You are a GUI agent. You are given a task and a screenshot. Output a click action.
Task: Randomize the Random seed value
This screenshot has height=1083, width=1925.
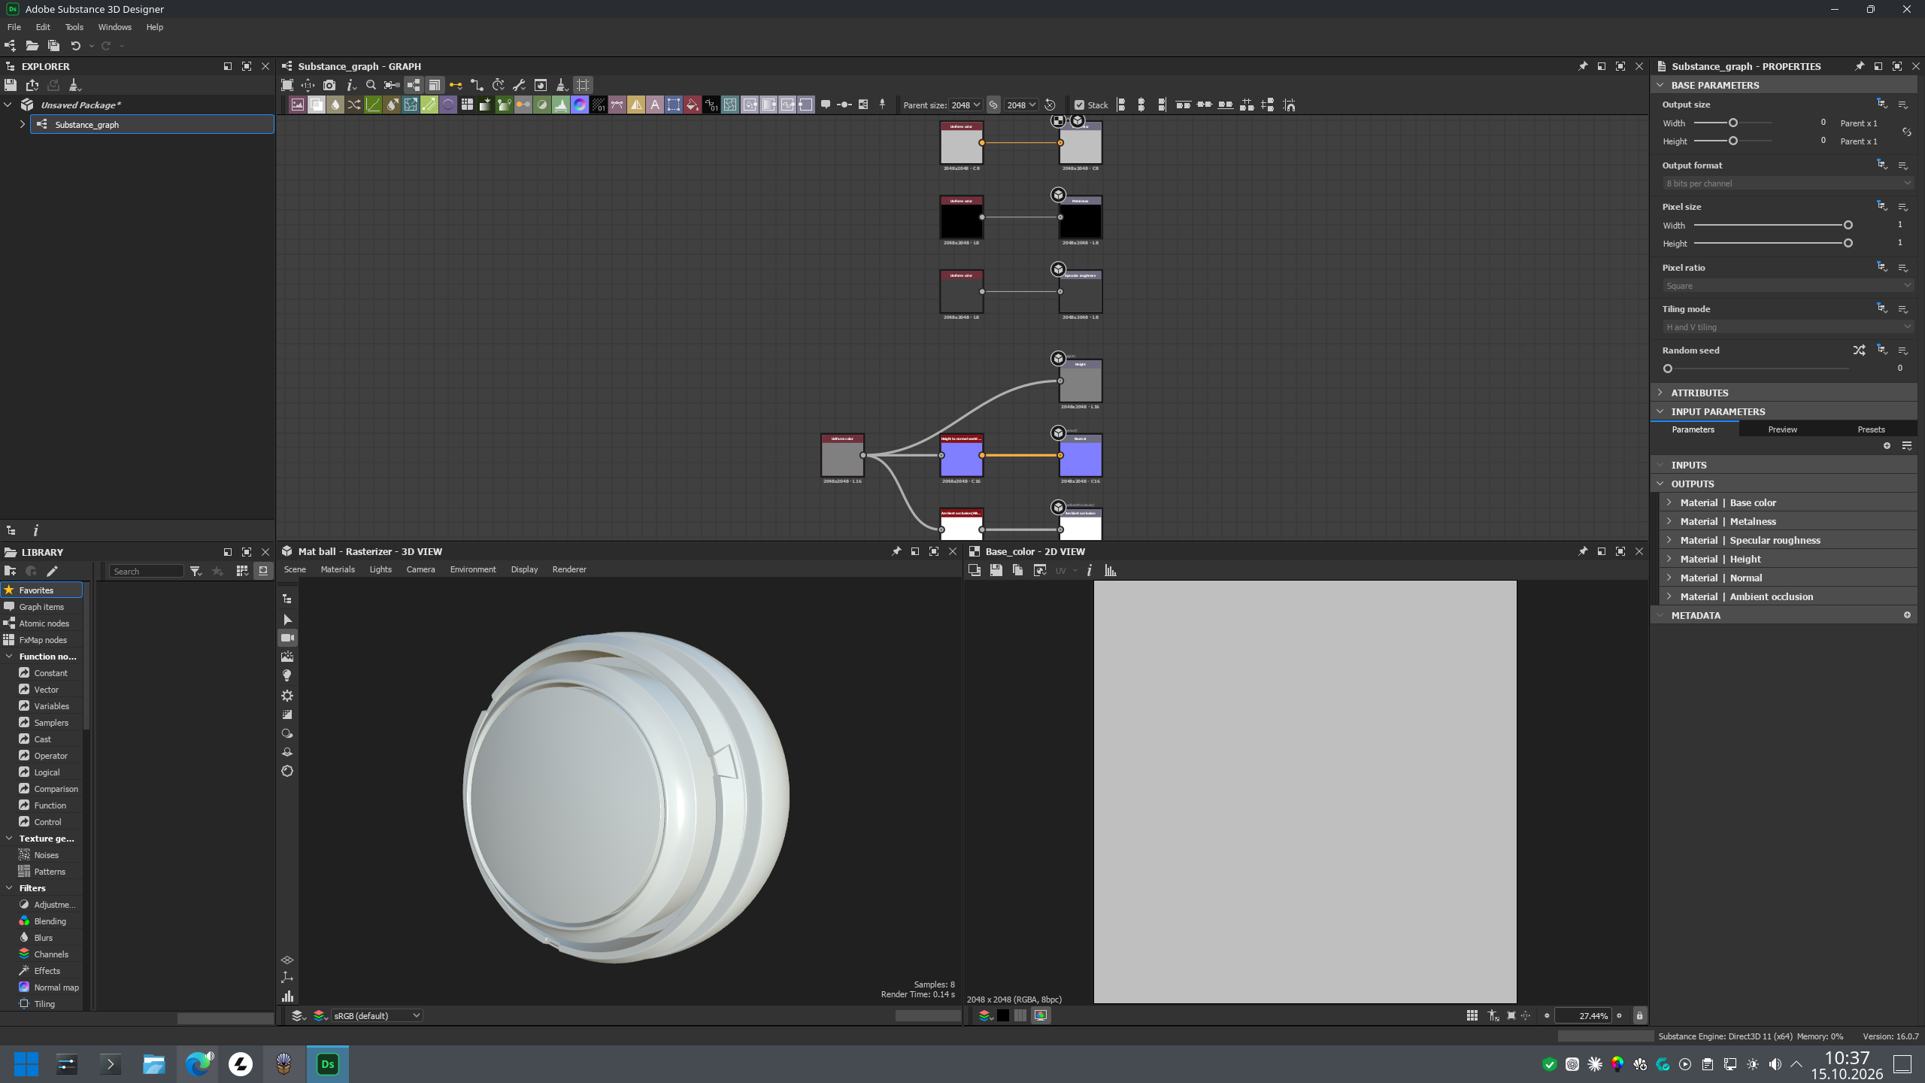tap(1859, 350)
